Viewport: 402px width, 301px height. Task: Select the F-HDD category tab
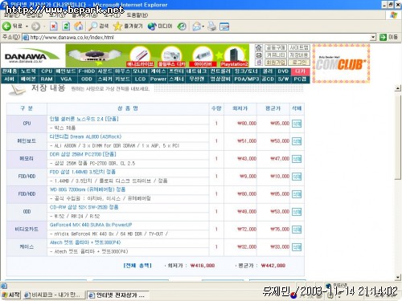pyautogui.click(x=87, y=71)
